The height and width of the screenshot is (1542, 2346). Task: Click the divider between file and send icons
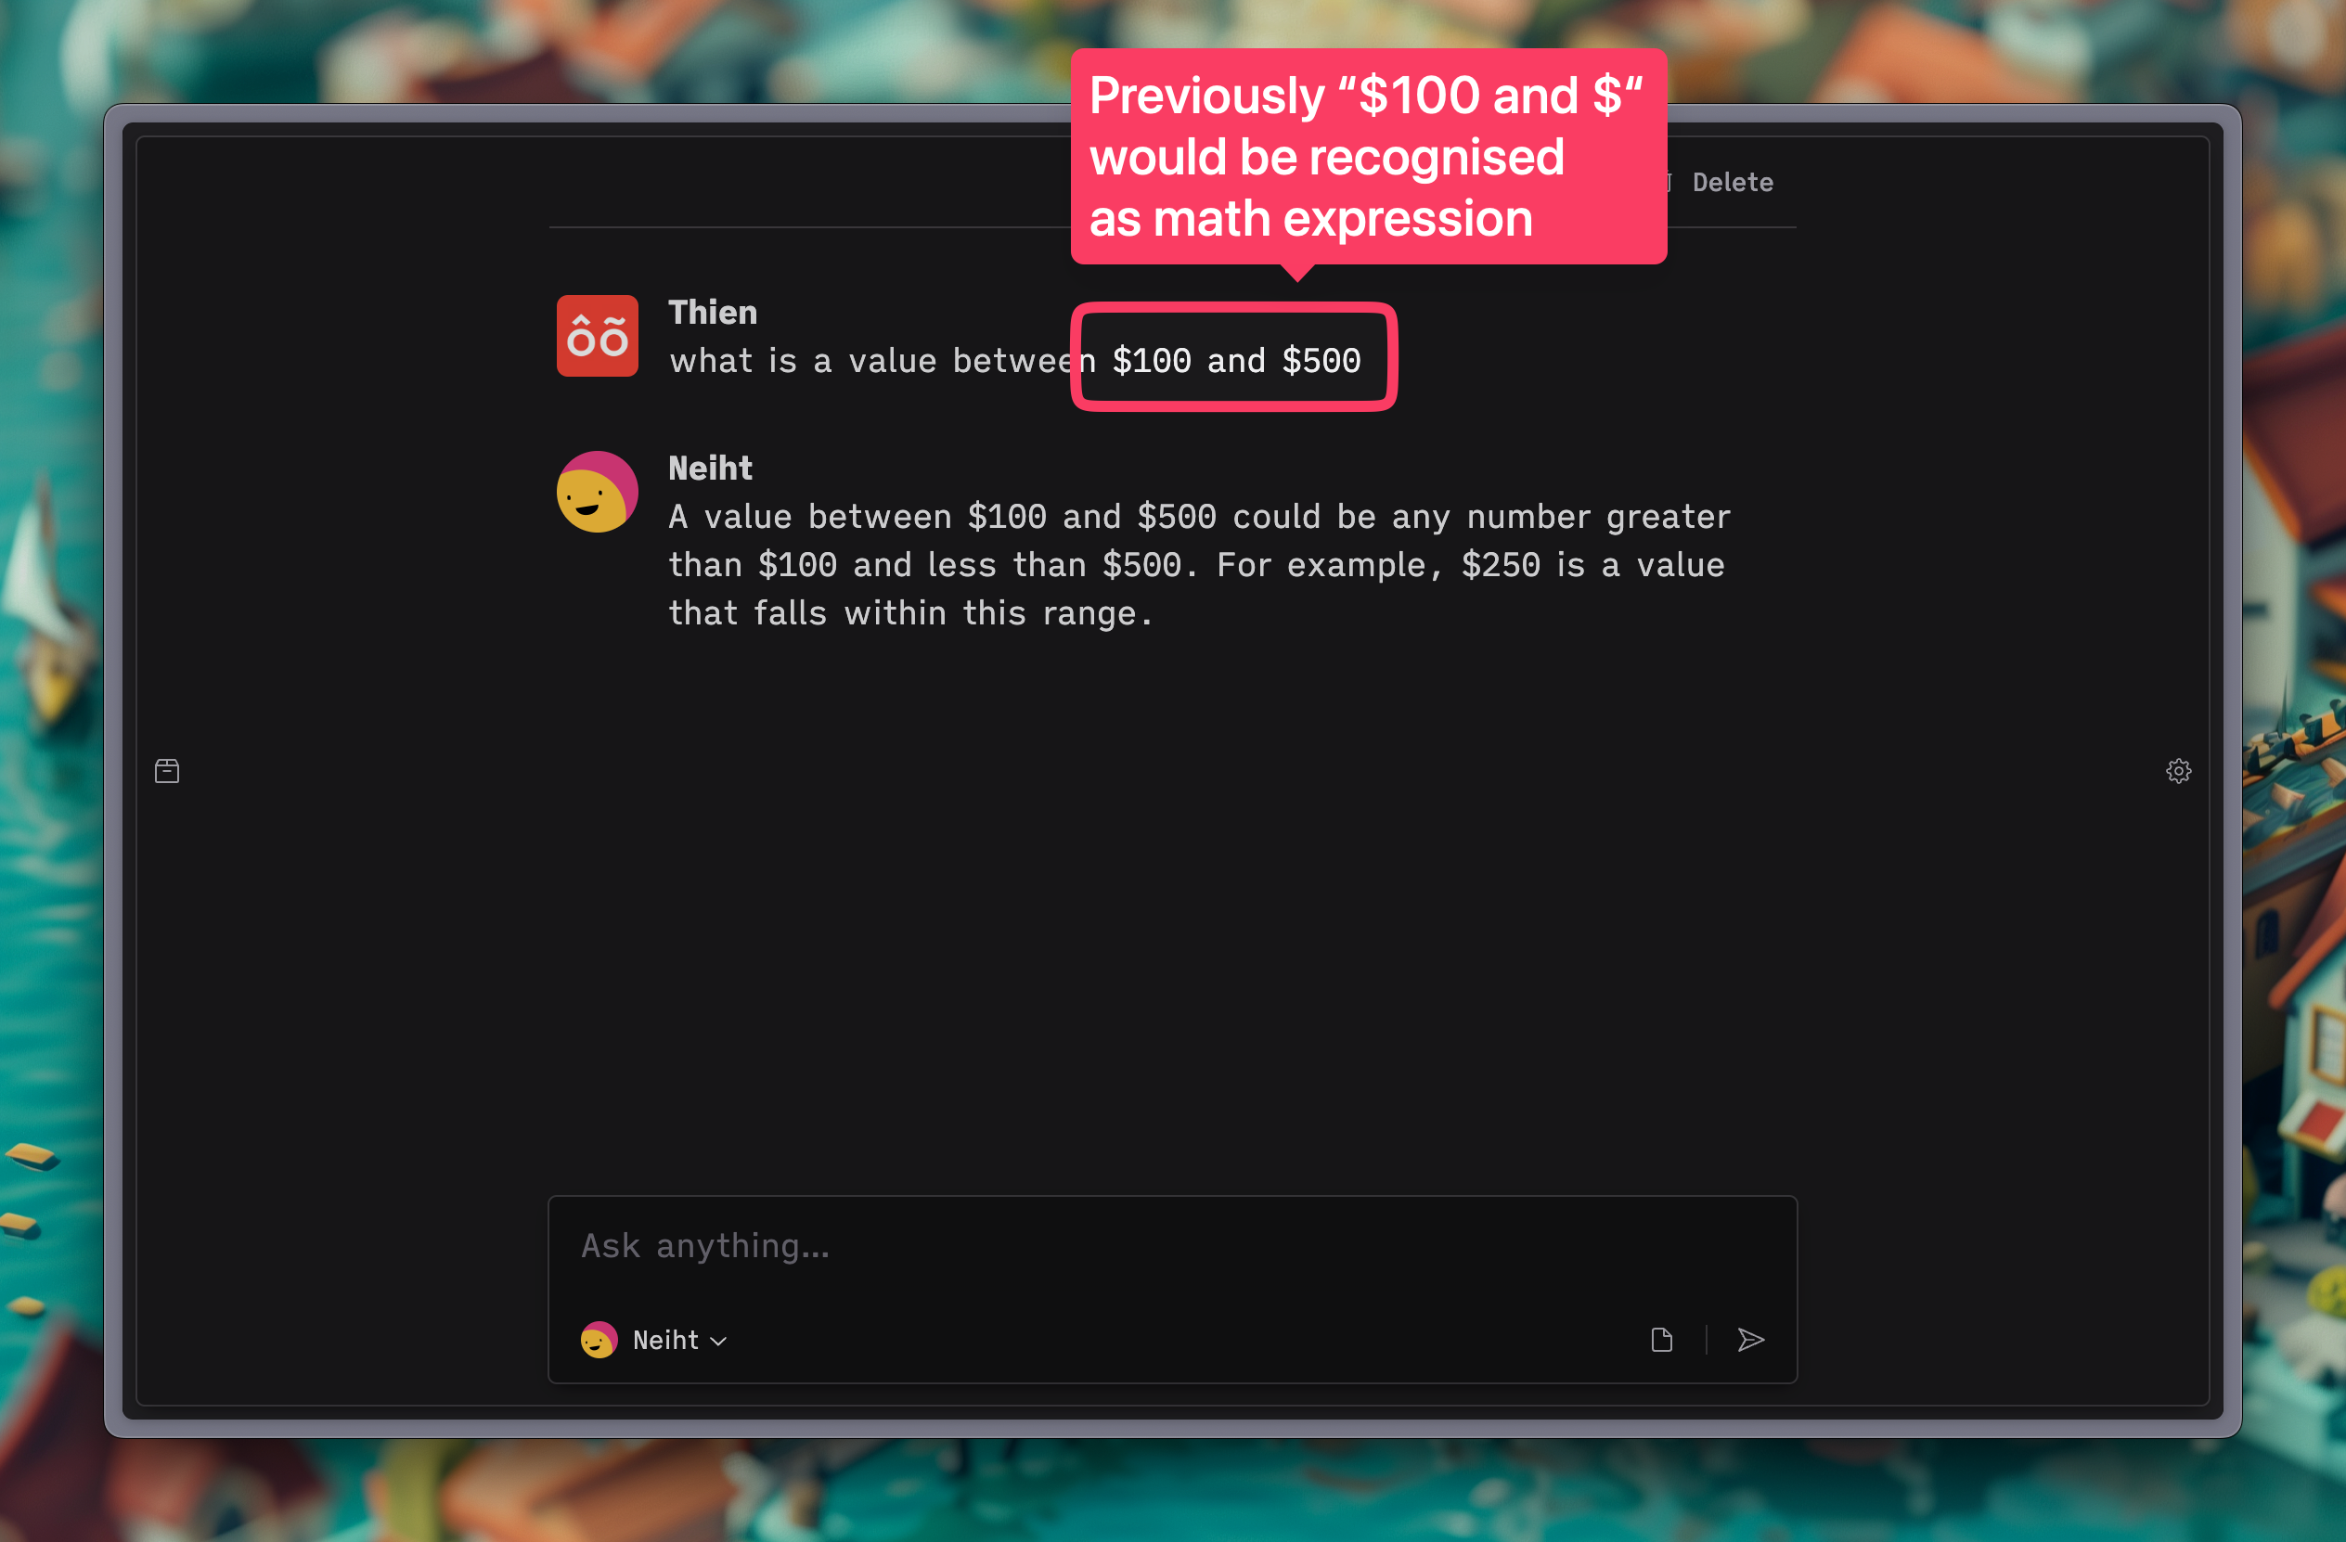click(x=1707, y=1340)
